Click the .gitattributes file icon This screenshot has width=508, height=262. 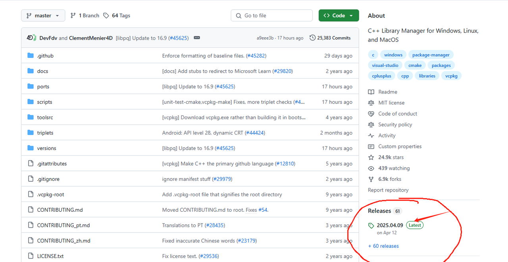click(31, 163)
